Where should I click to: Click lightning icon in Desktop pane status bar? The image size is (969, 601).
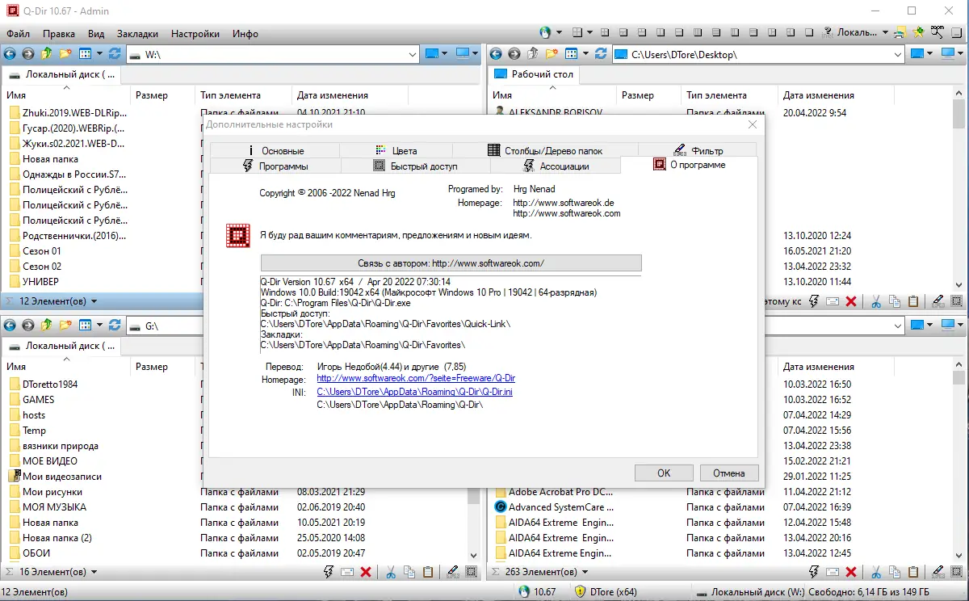click(x=814, y=301)
